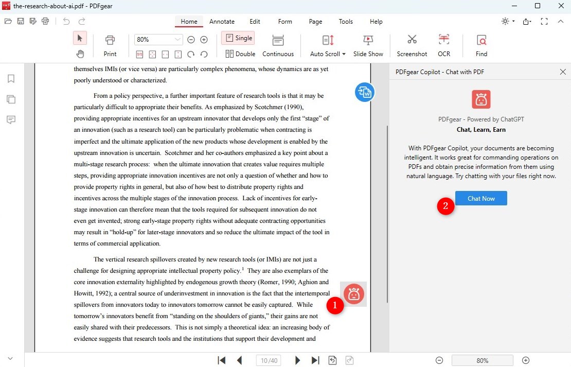Open the Auto Scroll dropdown arrow
The image size is (571, 367).
(x=344, y=54)
